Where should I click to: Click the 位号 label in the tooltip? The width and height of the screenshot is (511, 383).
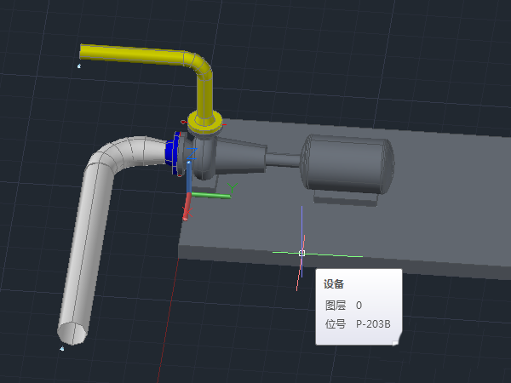click(x=336, y=324)
